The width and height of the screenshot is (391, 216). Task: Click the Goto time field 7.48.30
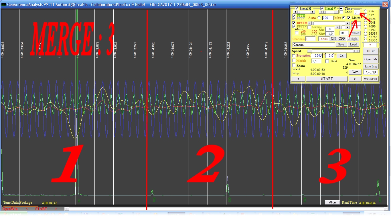point(370,72)
